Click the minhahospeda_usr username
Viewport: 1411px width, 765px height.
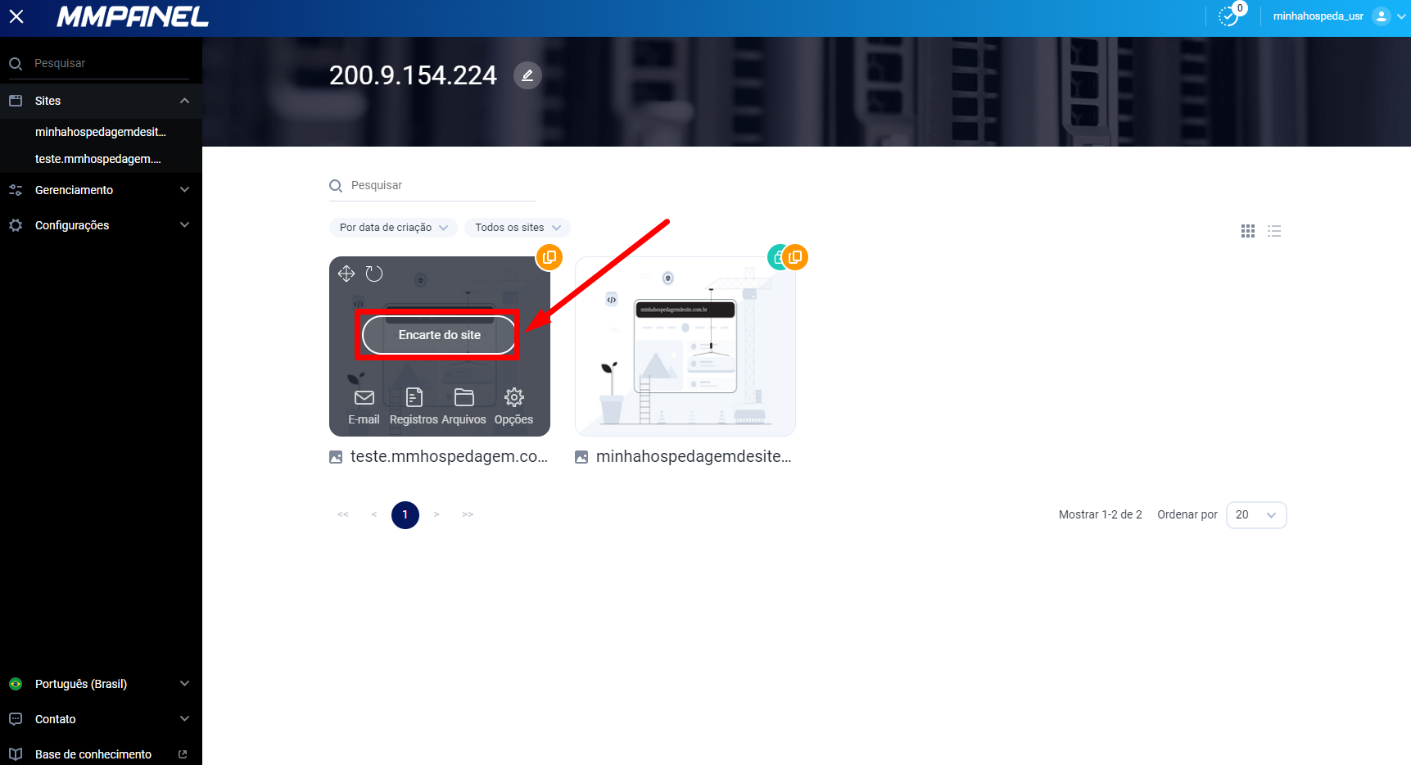coord(1318,16)
